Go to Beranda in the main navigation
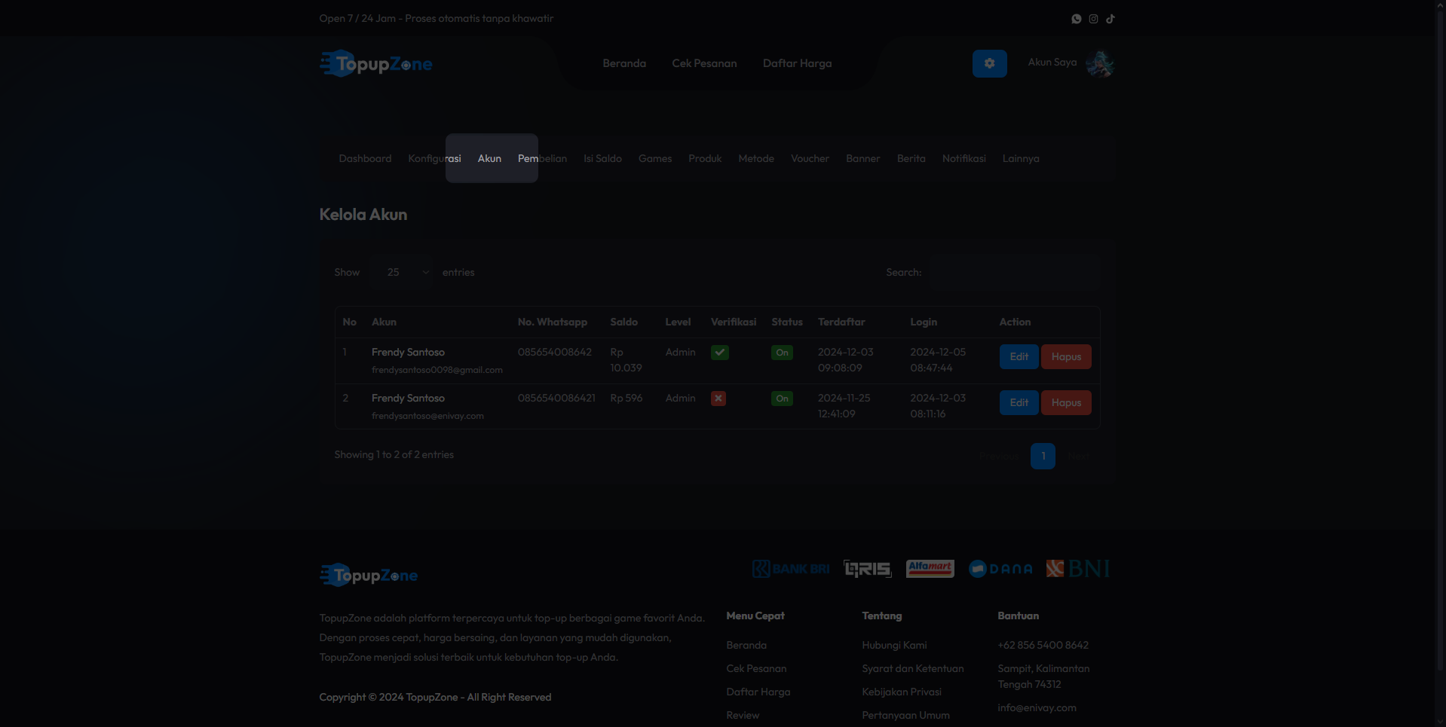This screenshot has height=727, width=1446. (x=624, y=63)
